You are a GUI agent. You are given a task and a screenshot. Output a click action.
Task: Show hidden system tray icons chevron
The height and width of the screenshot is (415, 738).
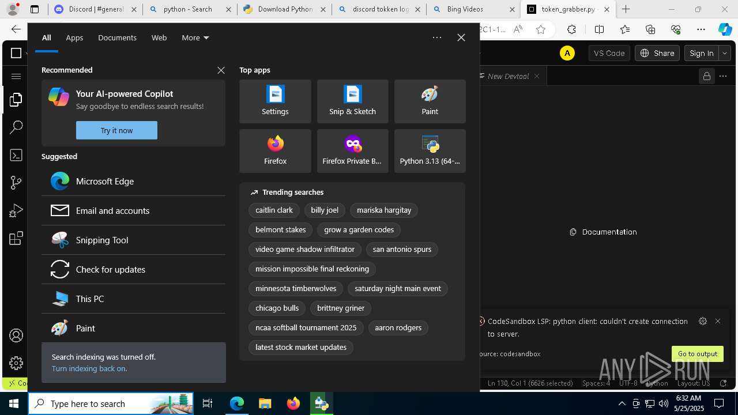point(622,403)
